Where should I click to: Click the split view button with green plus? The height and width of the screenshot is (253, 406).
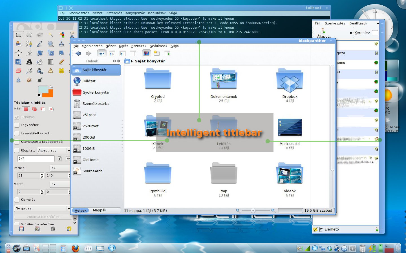tap(167, 53)
